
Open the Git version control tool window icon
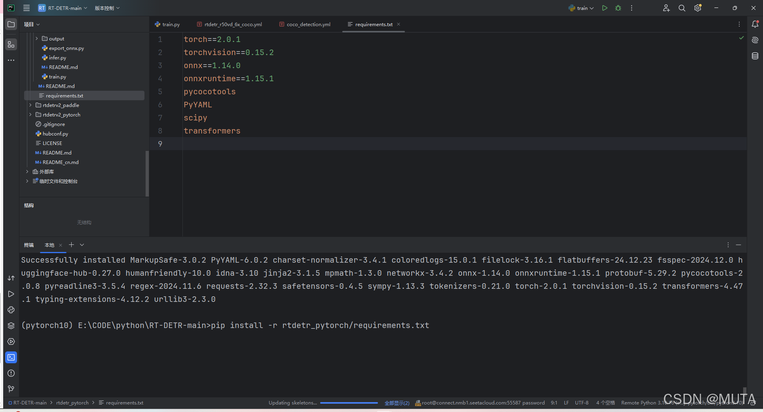click(x=11, y=389)
